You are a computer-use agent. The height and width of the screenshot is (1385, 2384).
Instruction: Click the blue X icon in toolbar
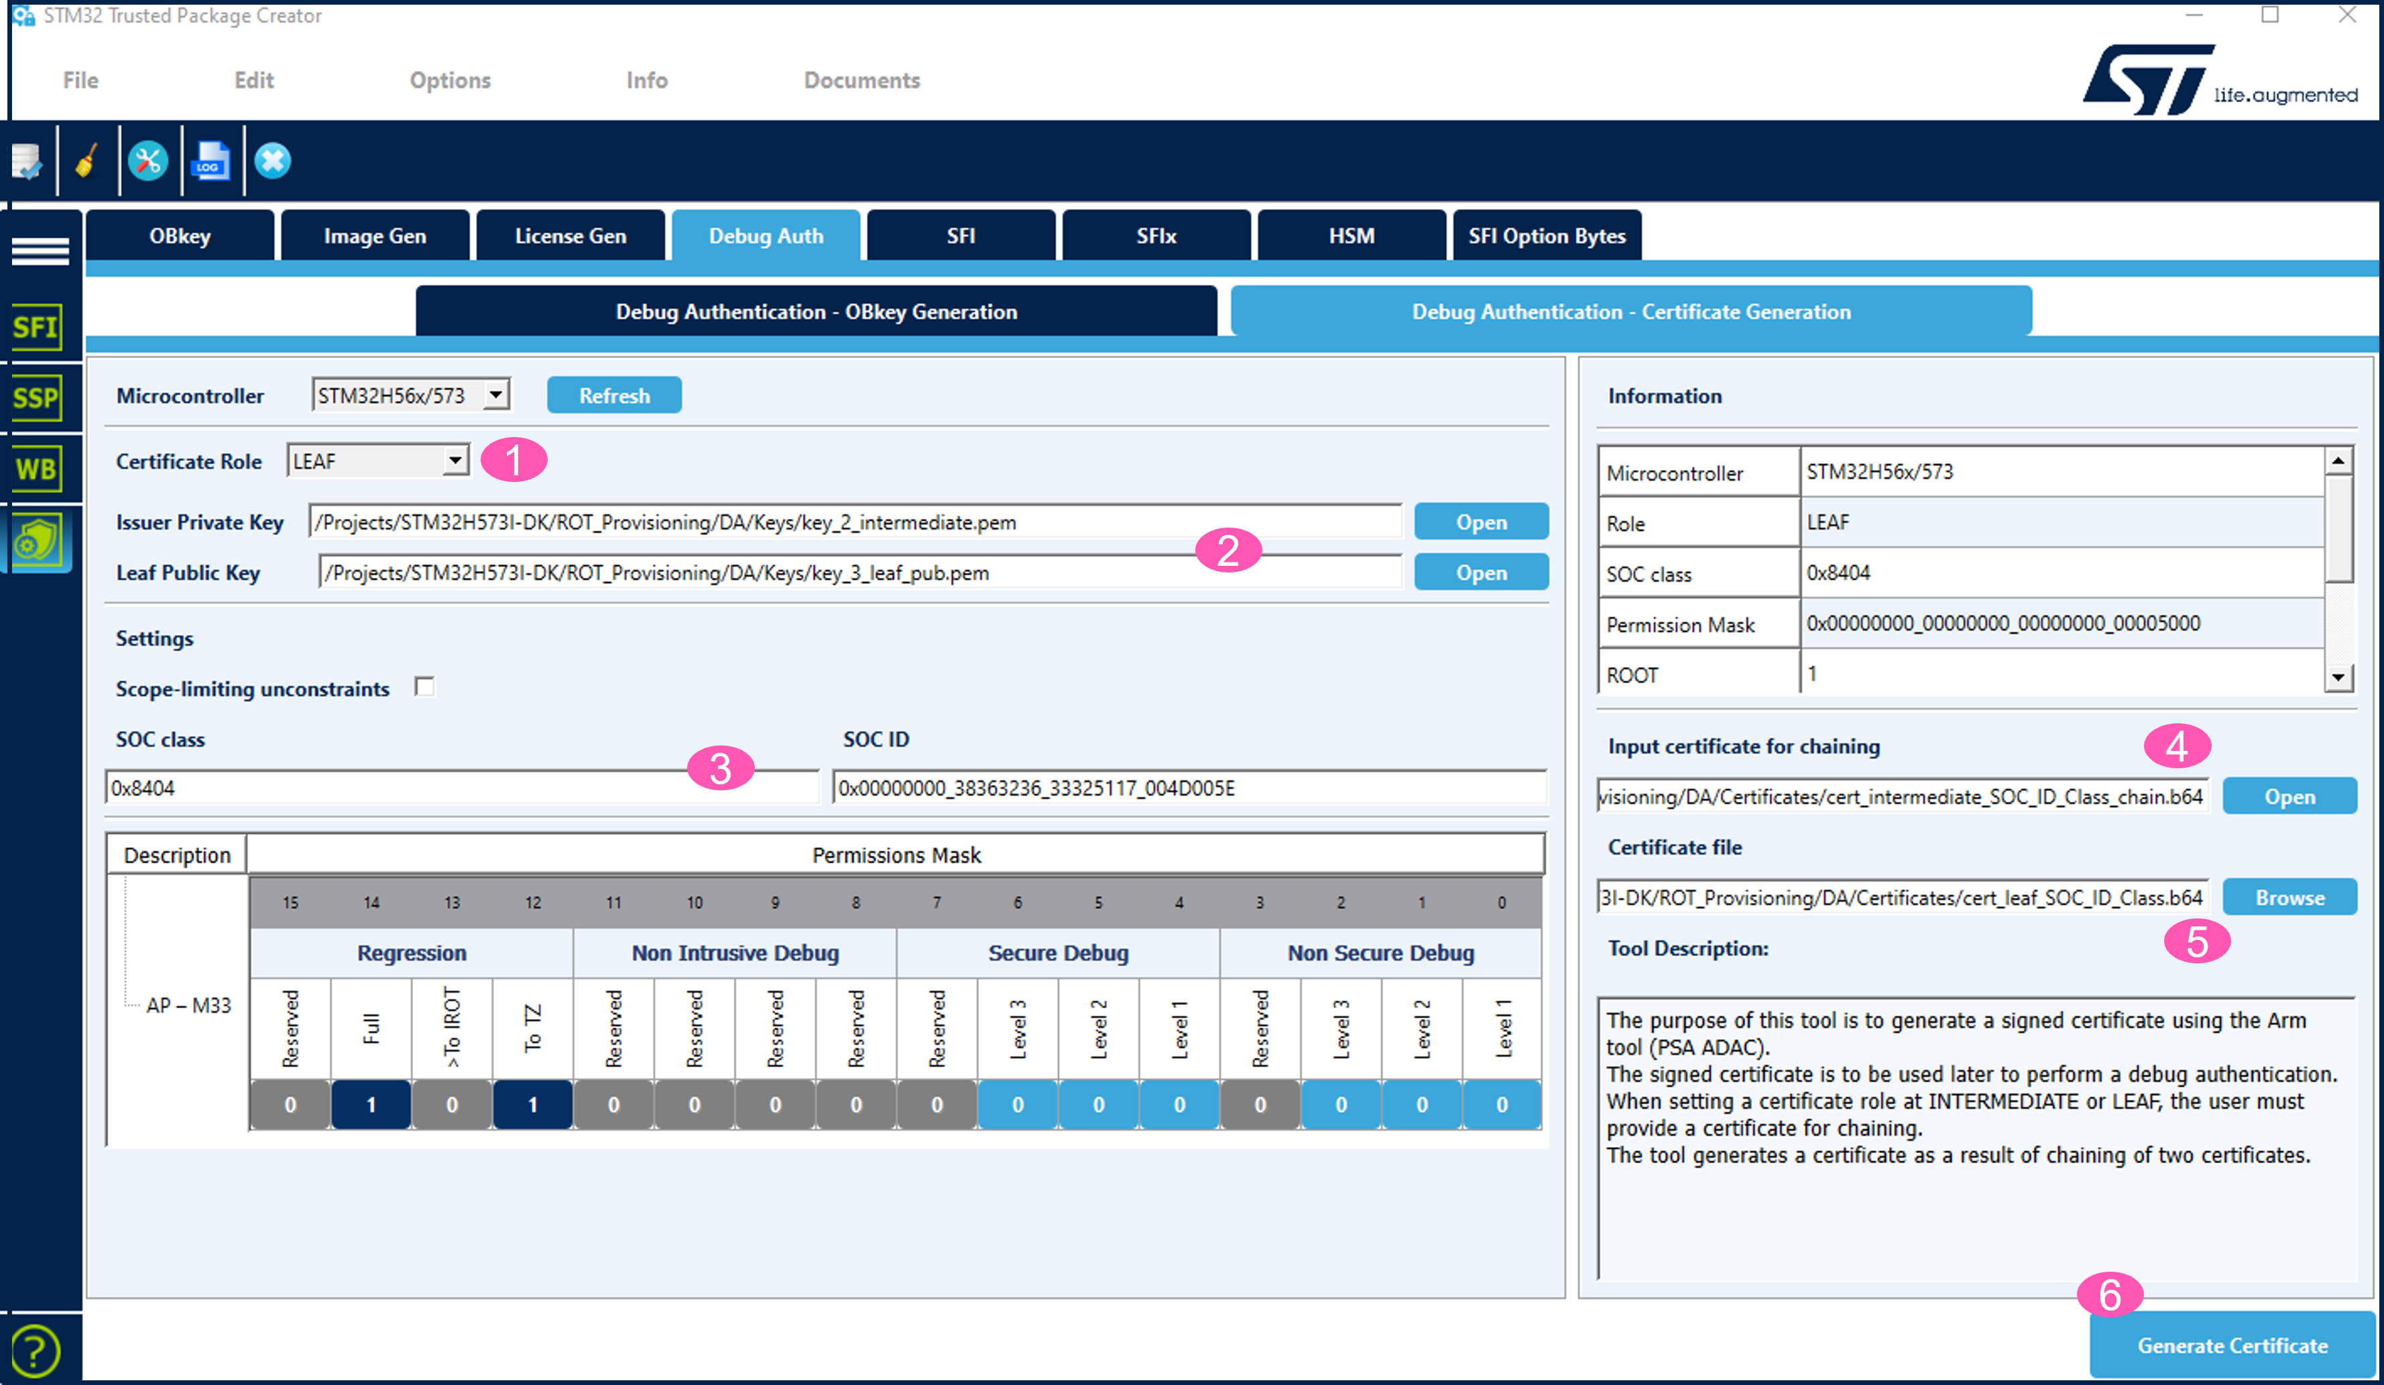click(x=272, y=161)
